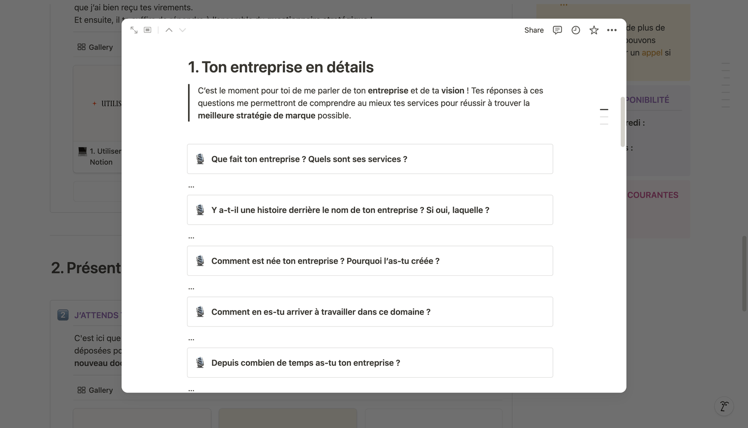Open the lower Gallery view tab in background page
Viewport: 748px width, 428px height.
tap(95, 390)
